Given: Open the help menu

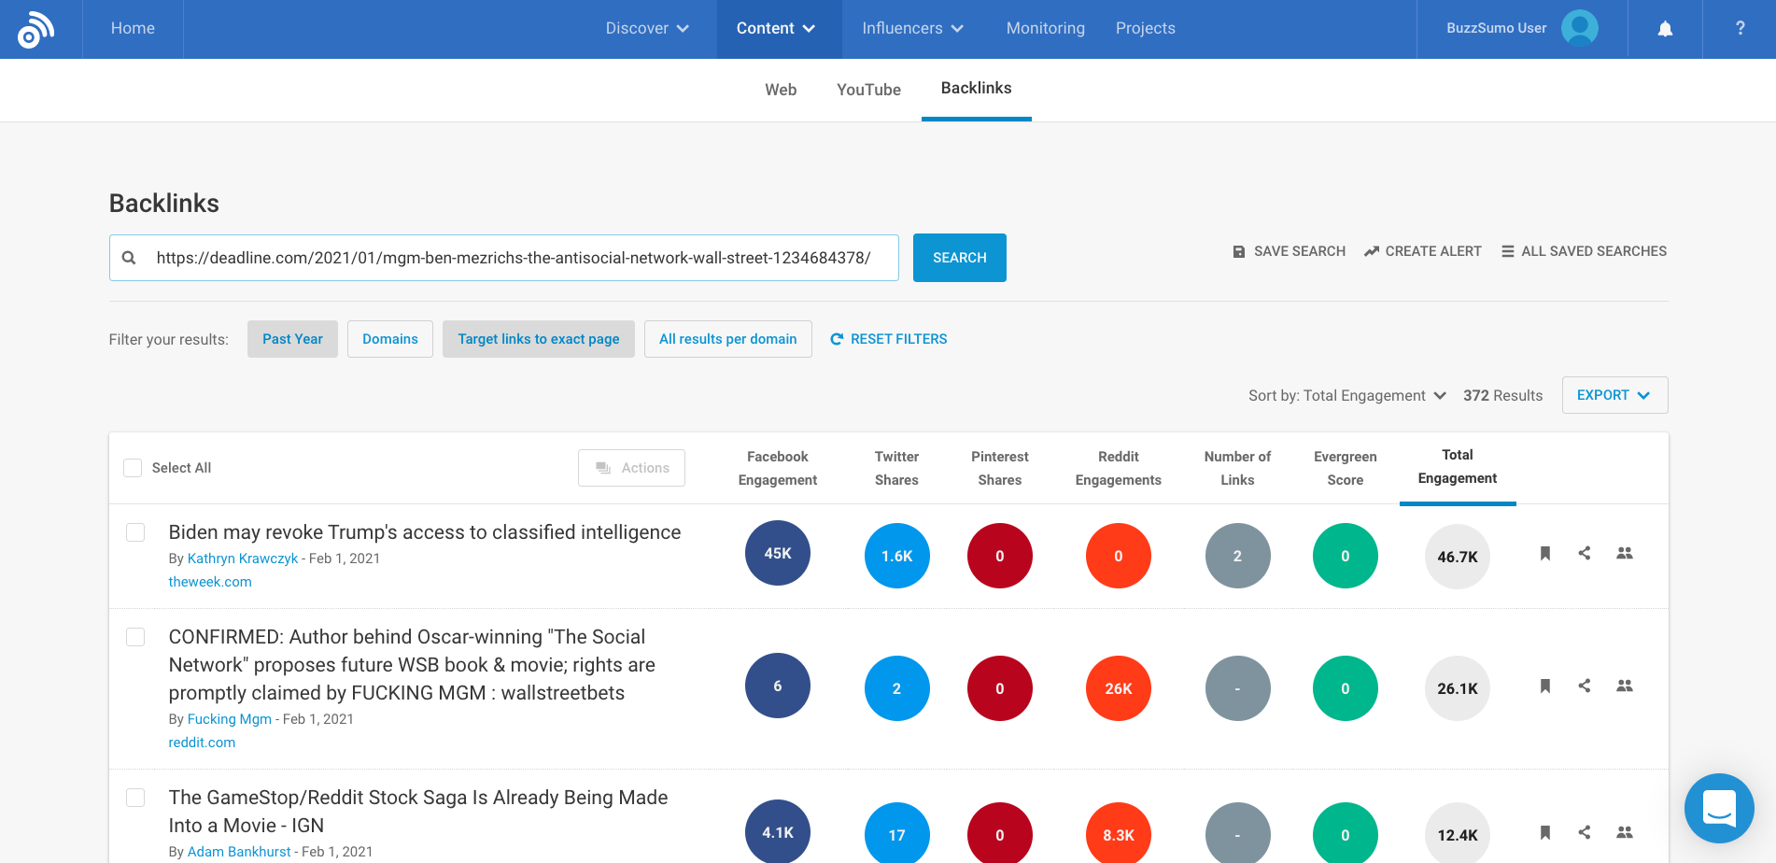Looking at the screenshot, I should coord(1740,28).
